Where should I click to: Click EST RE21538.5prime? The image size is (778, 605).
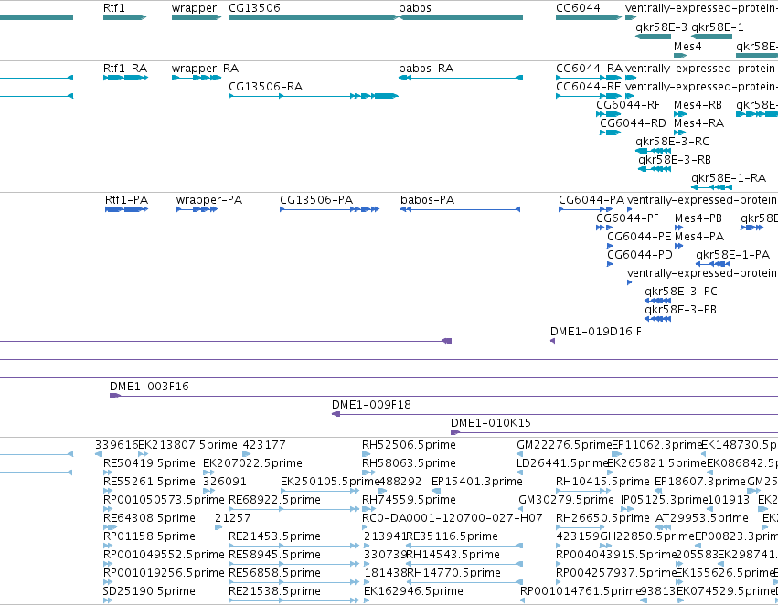coord(274,592)
